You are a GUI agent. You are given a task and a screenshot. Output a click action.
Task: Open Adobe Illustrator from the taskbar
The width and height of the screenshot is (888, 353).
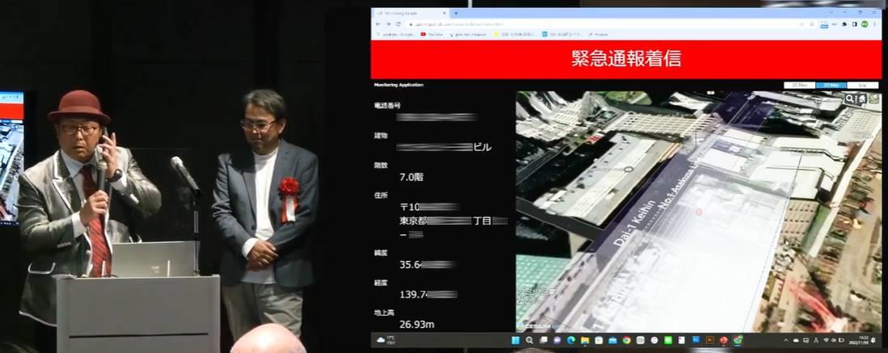[709, 340]
